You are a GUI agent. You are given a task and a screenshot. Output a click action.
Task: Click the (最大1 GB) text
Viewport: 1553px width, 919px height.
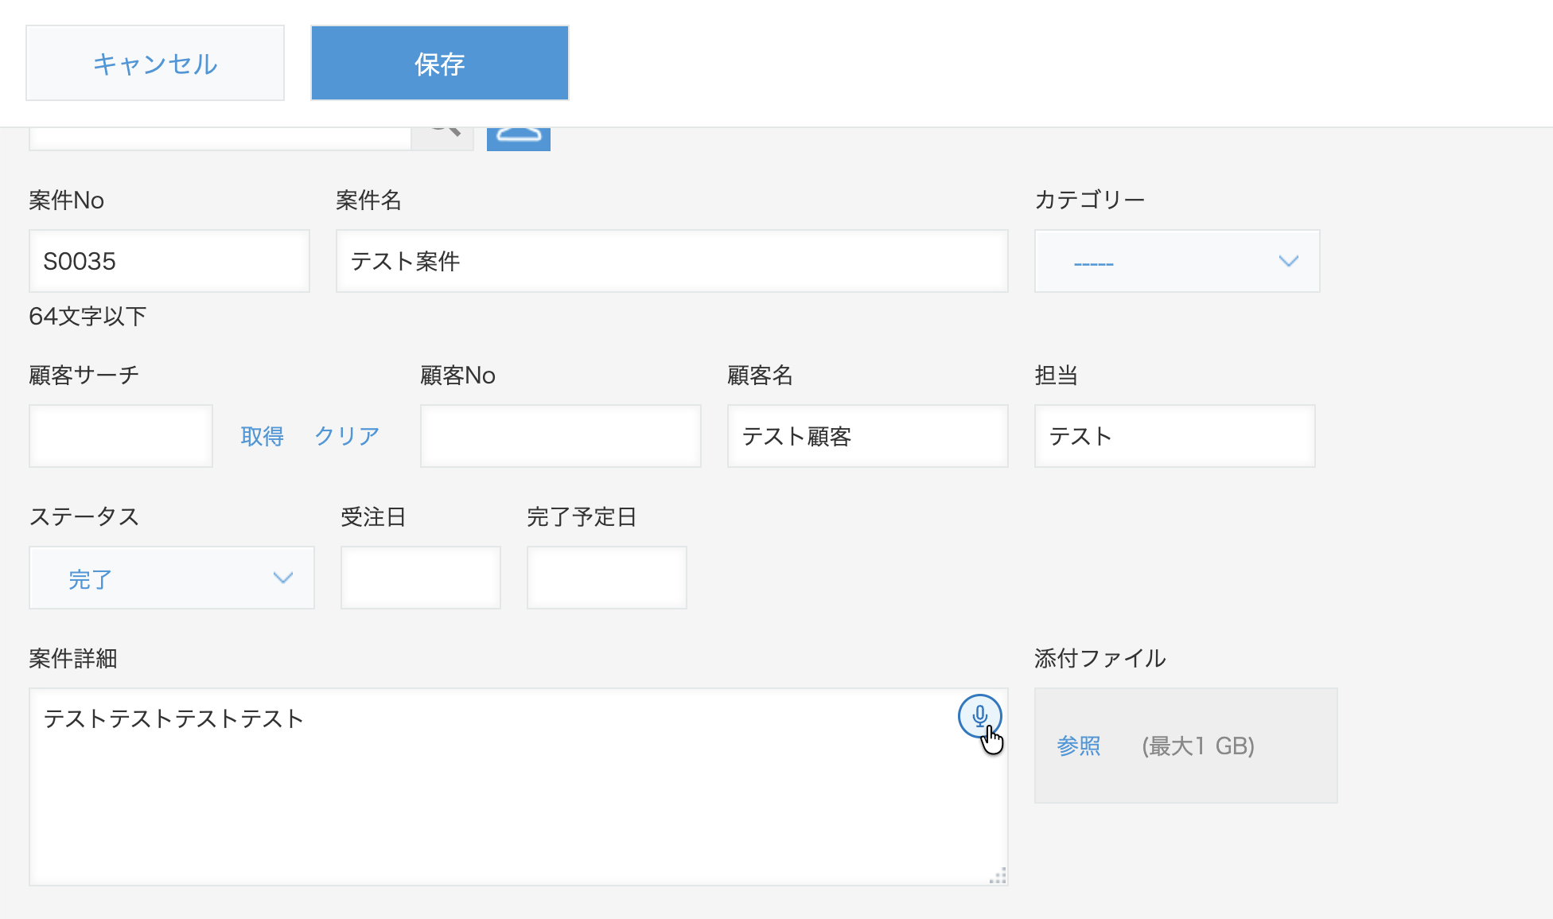(x=1198, y=746)
